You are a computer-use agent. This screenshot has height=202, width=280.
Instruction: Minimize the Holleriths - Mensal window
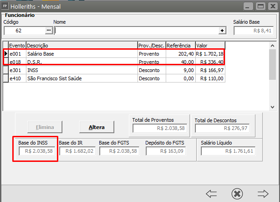tap(248, 6)
